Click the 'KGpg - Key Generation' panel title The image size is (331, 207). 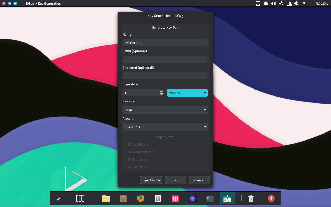click(x=44, y=3)
